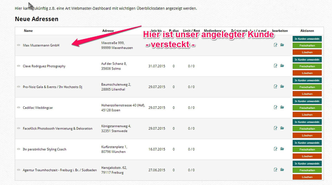Viewport: 332px width, 185px height.
Task: Open folder icon for Pro-Noiz Gala & Events
Action: pyautogui.click(x=282, y=86)
